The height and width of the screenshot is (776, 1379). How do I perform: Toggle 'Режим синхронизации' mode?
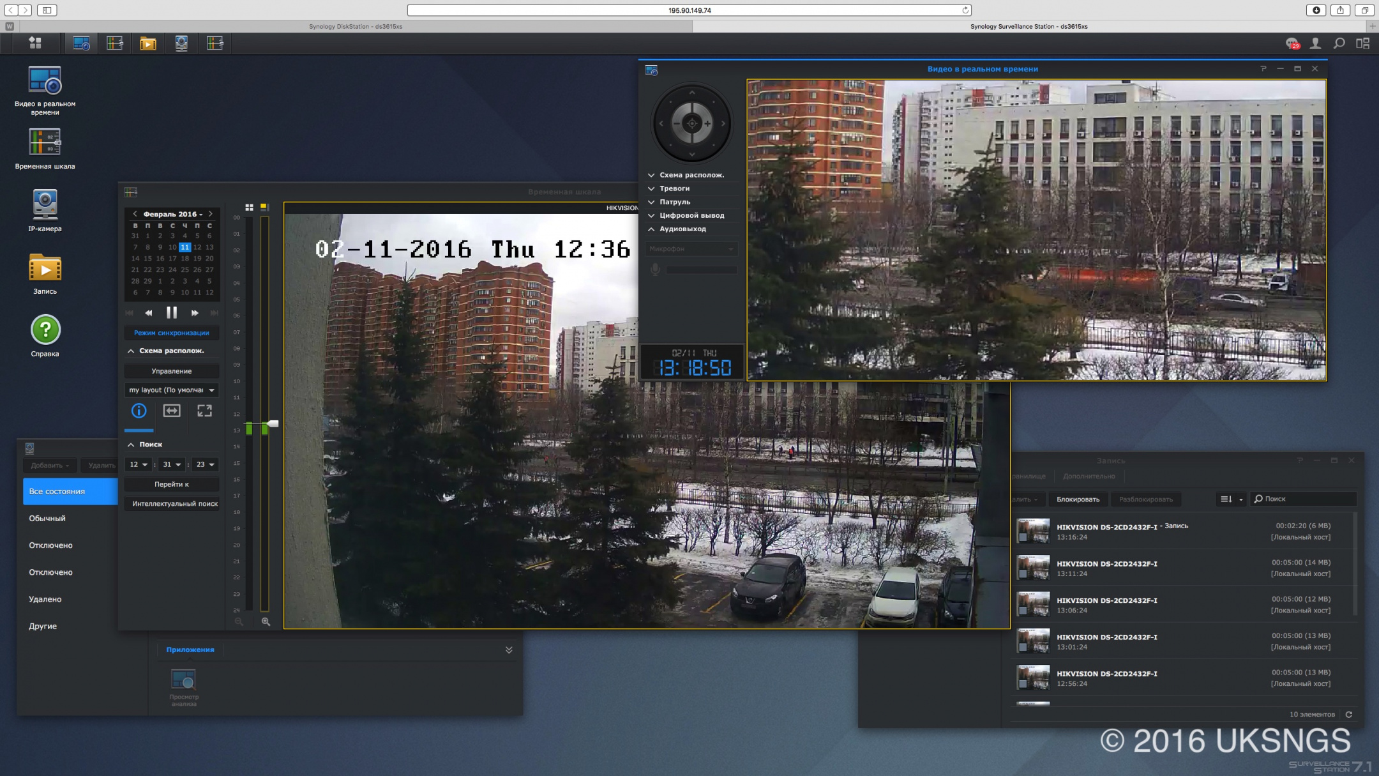point(171,333)
